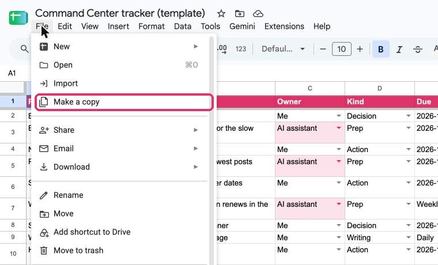The width and height of the screenshot is (438, 265).
Task: Open the Action dropdown in row 10
Action: click(x=409, y=249)
